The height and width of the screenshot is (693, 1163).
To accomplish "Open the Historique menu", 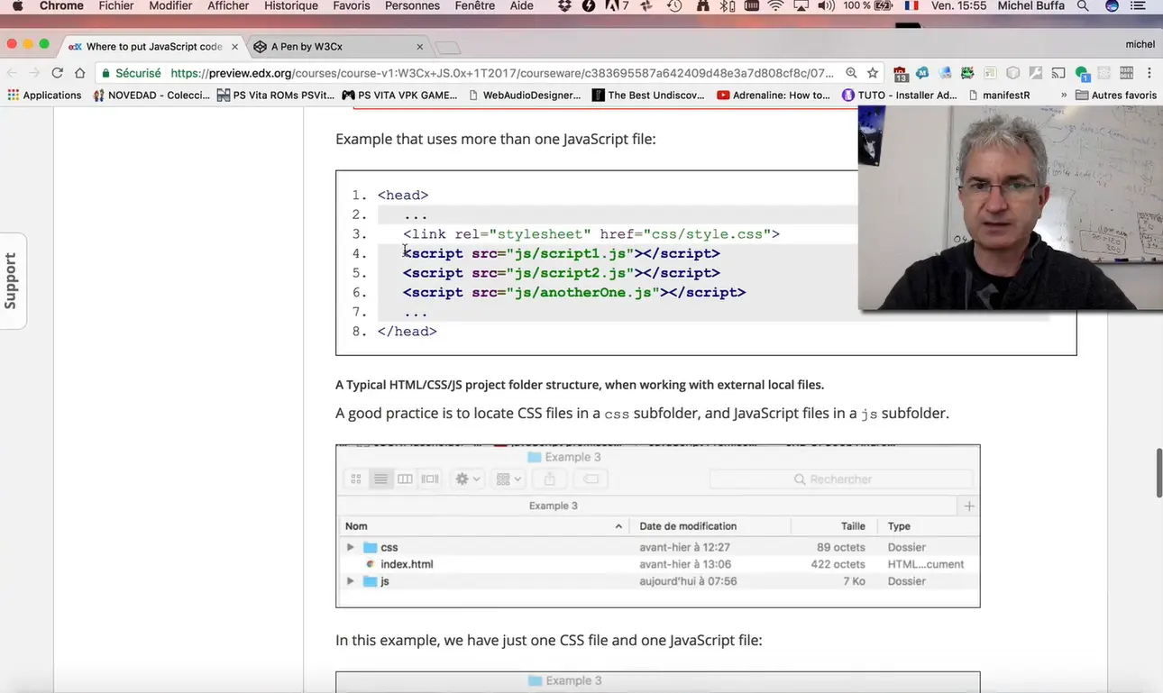I will pos(291,6).
